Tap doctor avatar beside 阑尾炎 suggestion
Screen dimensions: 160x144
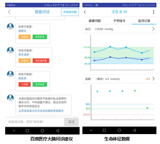[10, 27]
